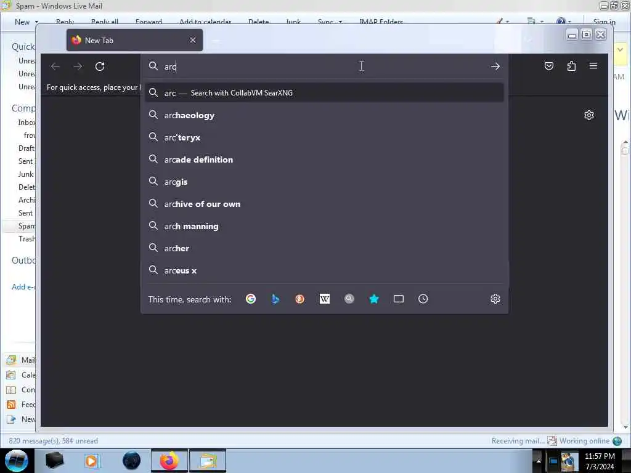Click the Contacts icon in Live Mail sidebar
This screenshot has width=631, height=473.
coord(11,390)
